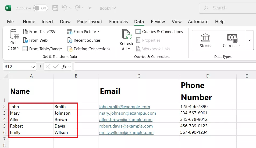Viewport: 256px width, 148px height.
Task: Select From Table/Range option
Action: [x=42, y=49]
